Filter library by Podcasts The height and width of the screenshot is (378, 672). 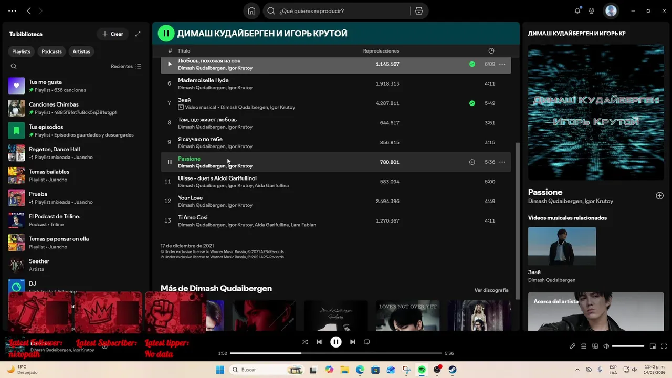51,51
